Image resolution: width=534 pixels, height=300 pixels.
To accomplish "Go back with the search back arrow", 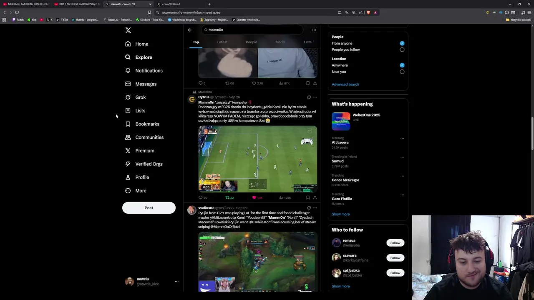I will 189,30.
